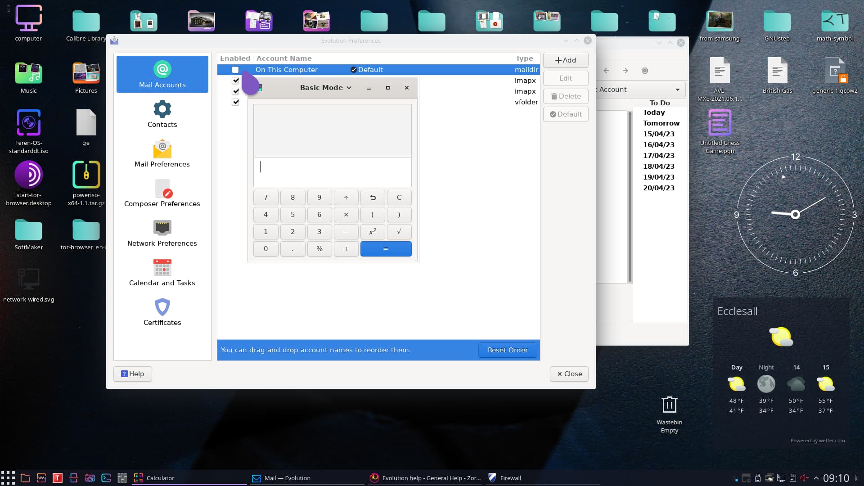Toggle enabled checkbox for second imapx account

(236, 91)
